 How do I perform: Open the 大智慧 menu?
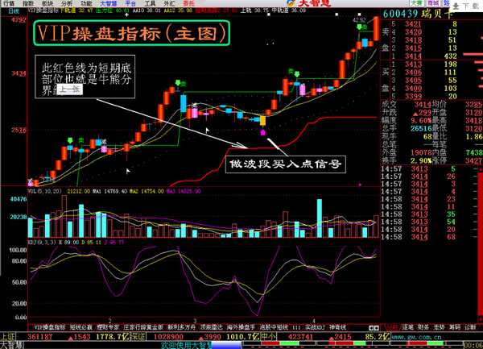tap(109, 3)
